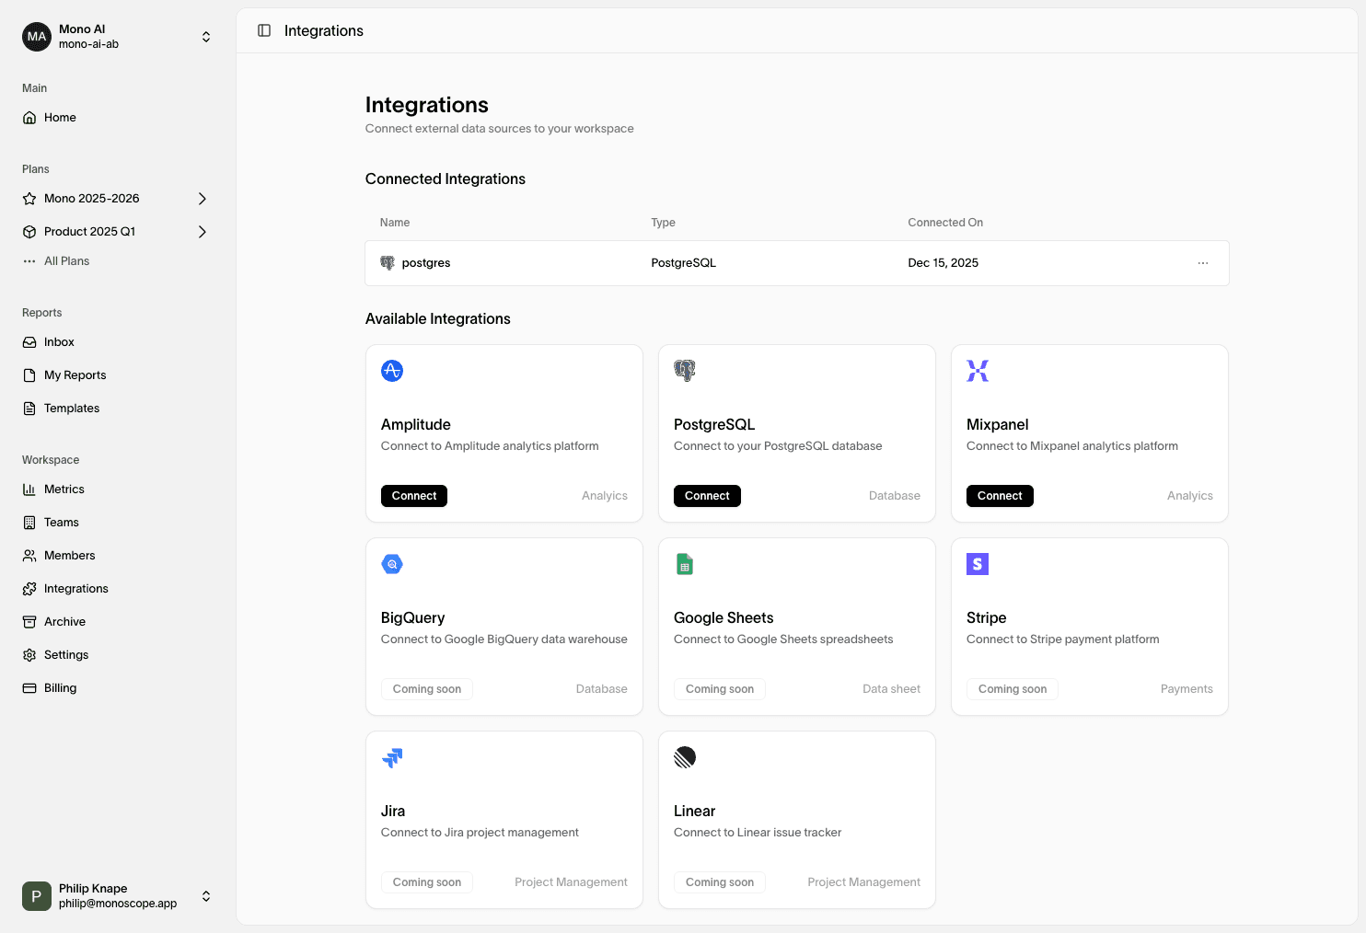Viewport: 1366px width, 933px height.
Task: Navigate to Billing in sidebar
Action: tap(60, 688)
